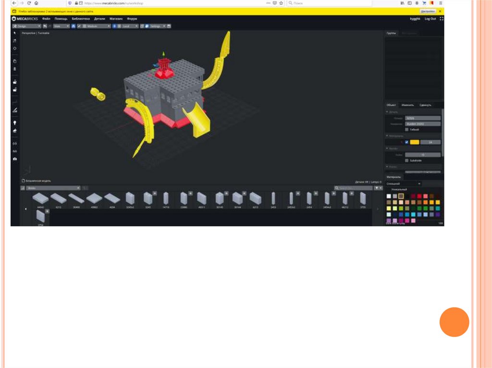492x368 pixels.
Task: Switch to the Объект tab
Action: coord(391,105)
